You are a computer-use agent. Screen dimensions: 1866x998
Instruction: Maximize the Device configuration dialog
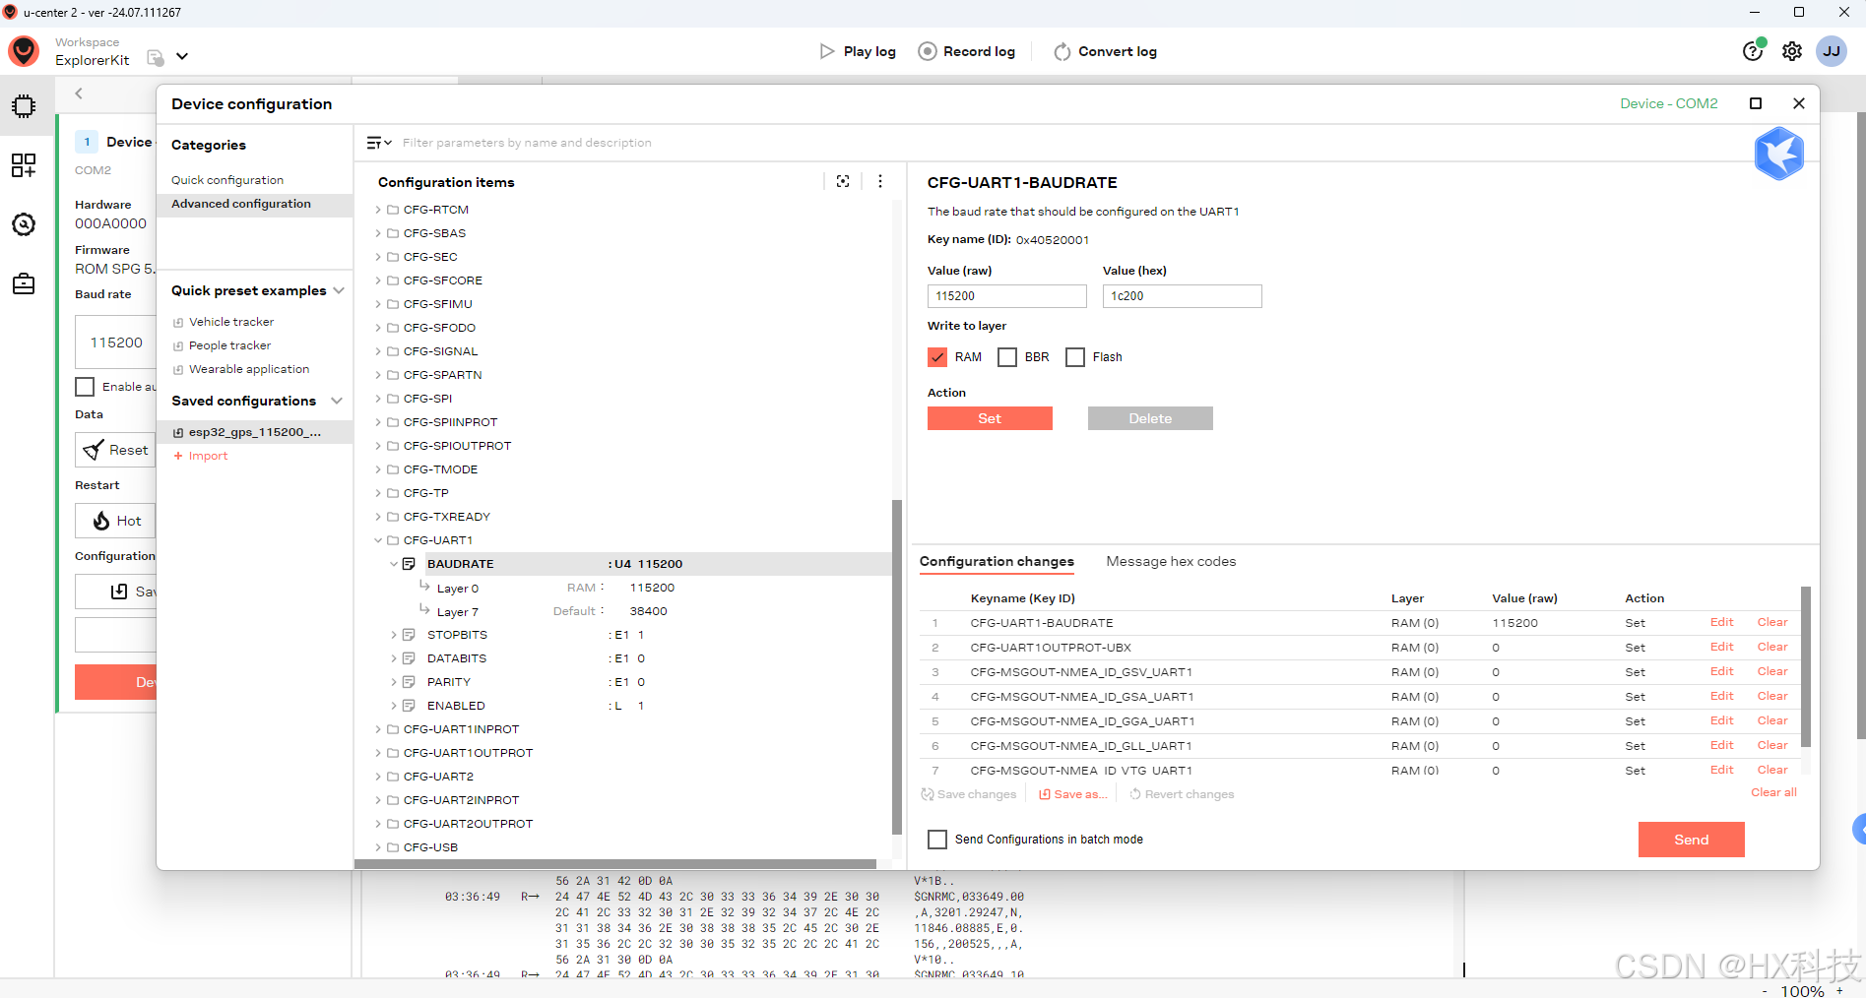coord(1756,103)
